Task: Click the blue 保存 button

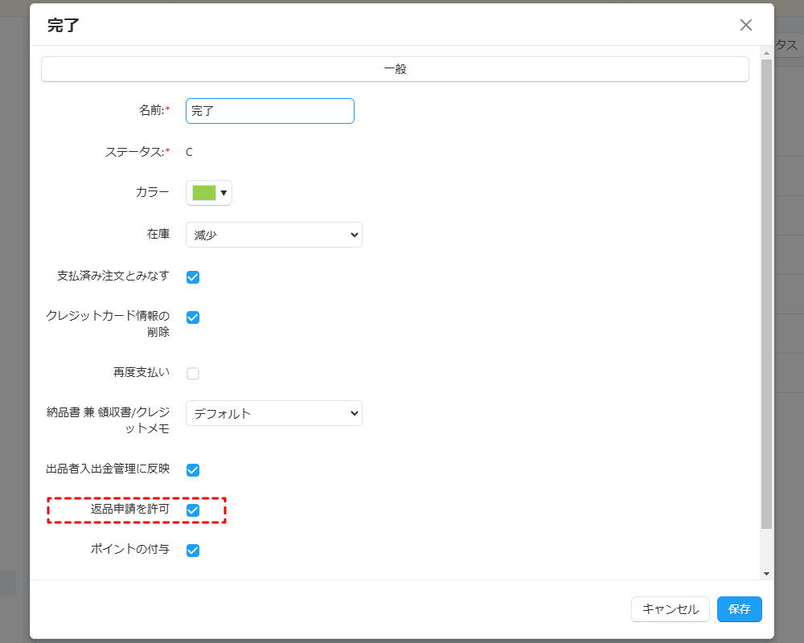Action: pos(740,609)
